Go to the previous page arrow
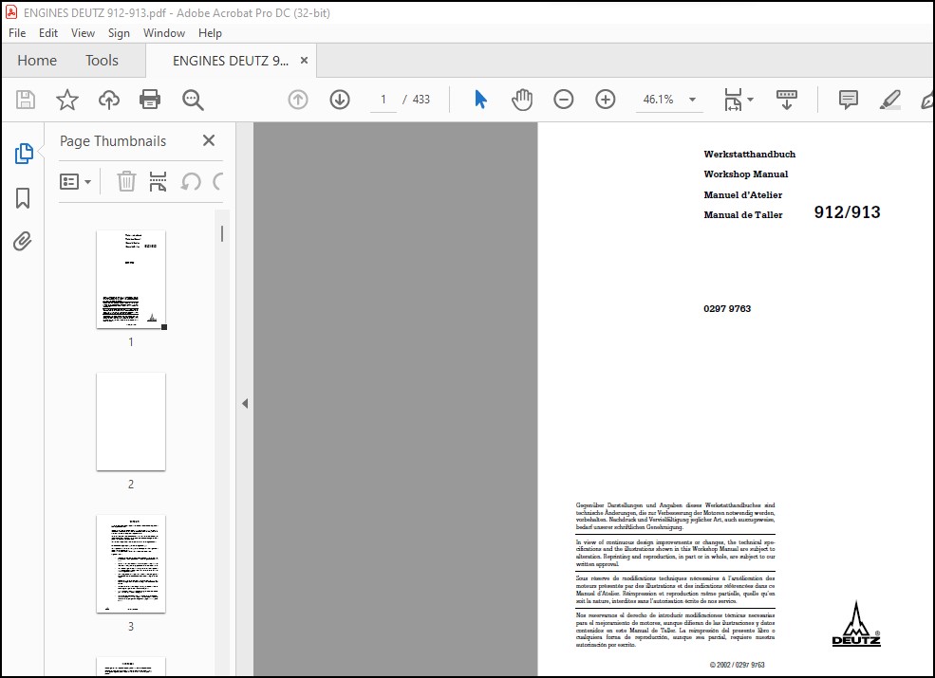The height and width of the screenshot is (678, 935). coord(298,100)
